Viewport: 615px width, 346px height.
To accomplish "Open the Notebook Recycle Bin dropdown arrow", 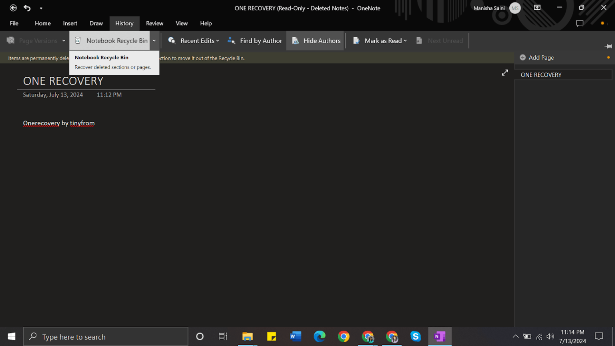I will (x=154, y=40).
